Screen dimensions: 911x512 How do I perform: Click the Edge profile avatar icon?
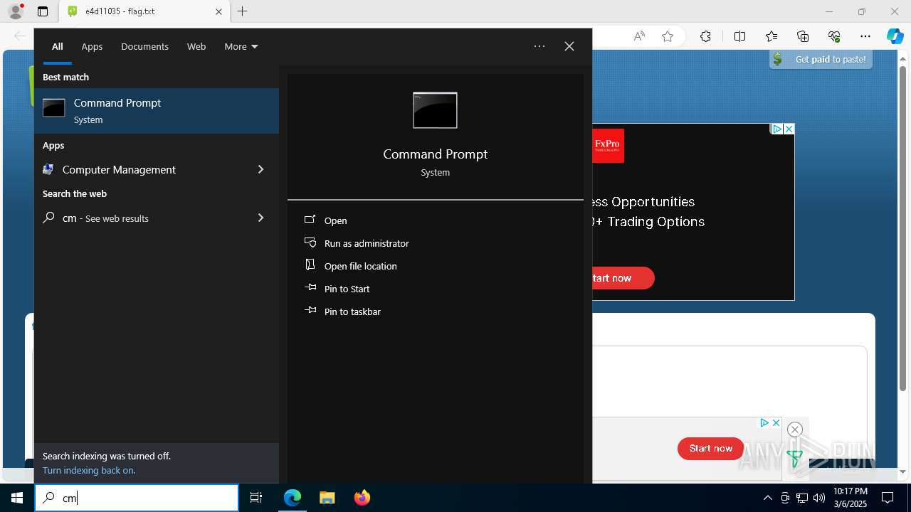point(16,11)
